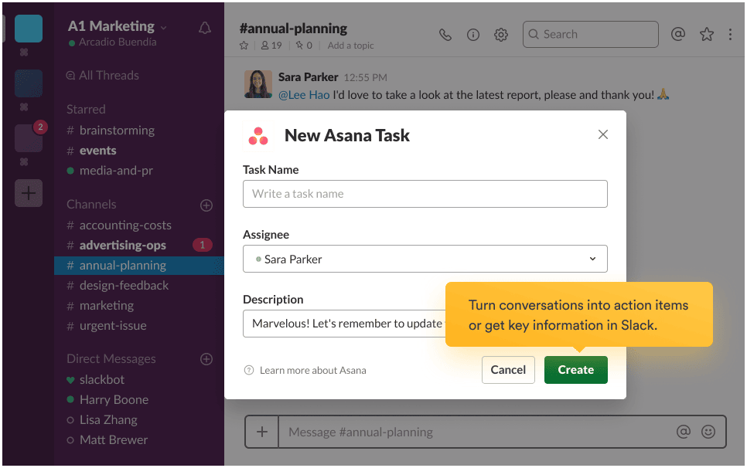Click help icon beside Learn more

[x=249, y=370]
